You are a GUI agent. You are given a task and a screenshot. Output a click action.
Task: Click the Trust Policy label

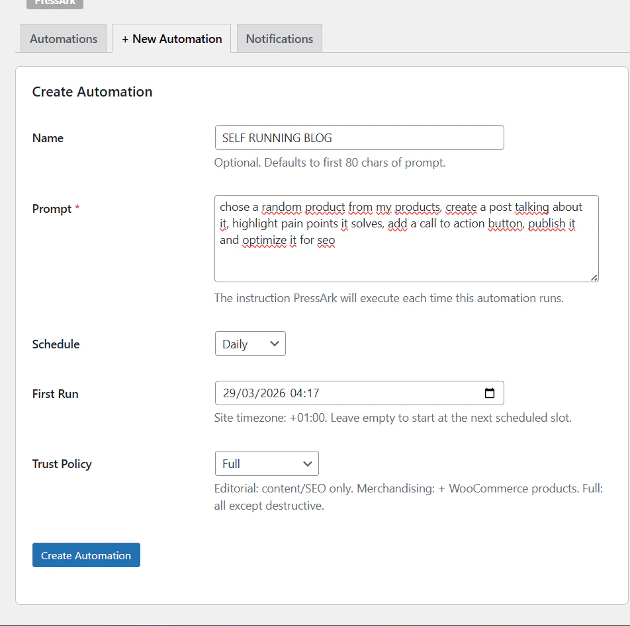(x=62, y=464)
